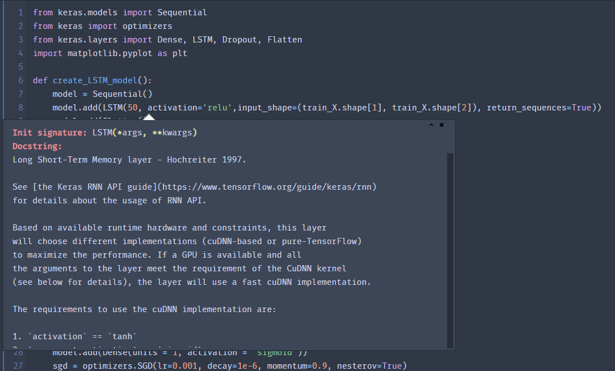The image size is (615, 371).
Task: Click 'matplotlib.pyplot' on line 4
Action: coord(110,53)
